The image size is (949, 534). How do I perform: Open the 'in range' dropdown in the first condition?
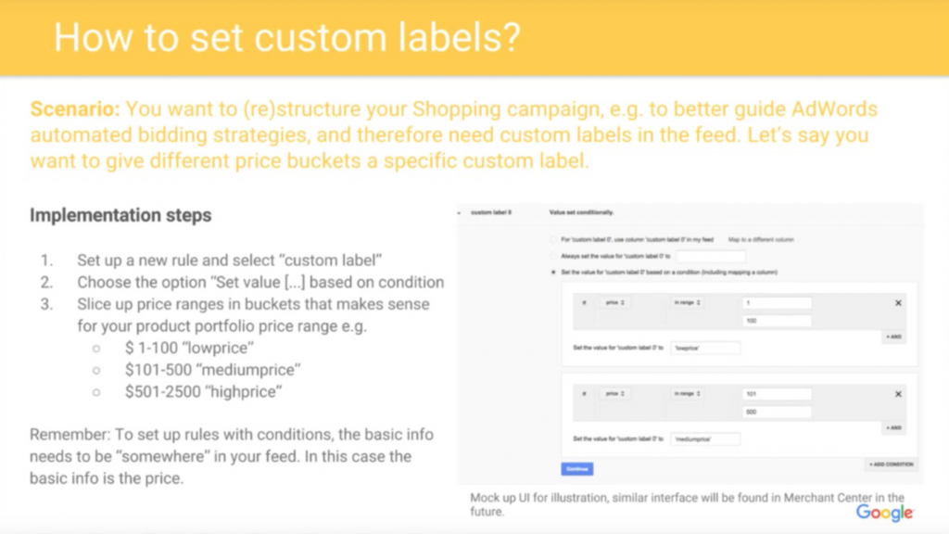click(687, 302)
